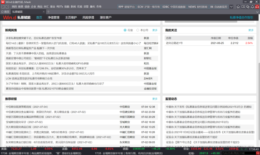Open the home icon in top toolbar

click(238, 7)
